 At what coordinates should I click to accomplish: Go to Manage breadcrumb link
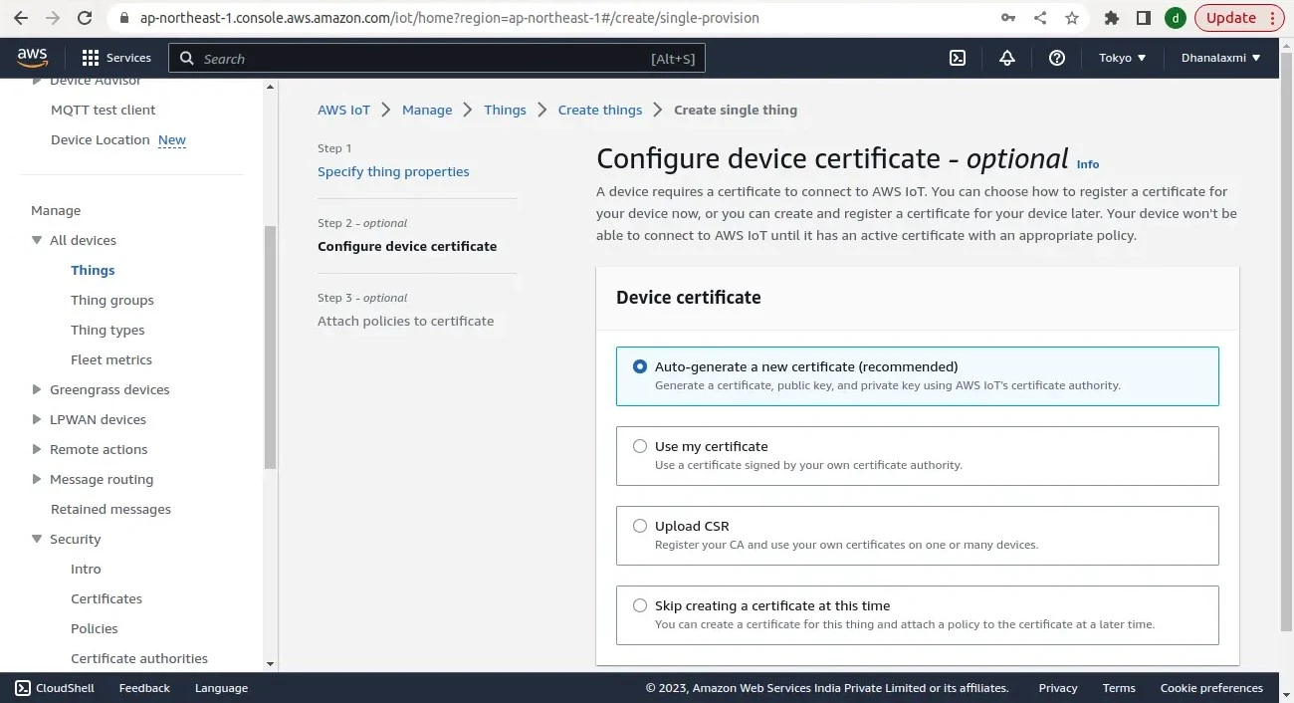click(x=427, y=110)
